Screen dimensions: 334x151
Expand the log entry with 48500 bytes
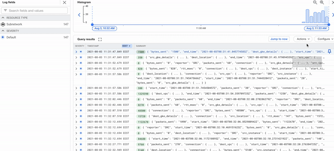76,111
